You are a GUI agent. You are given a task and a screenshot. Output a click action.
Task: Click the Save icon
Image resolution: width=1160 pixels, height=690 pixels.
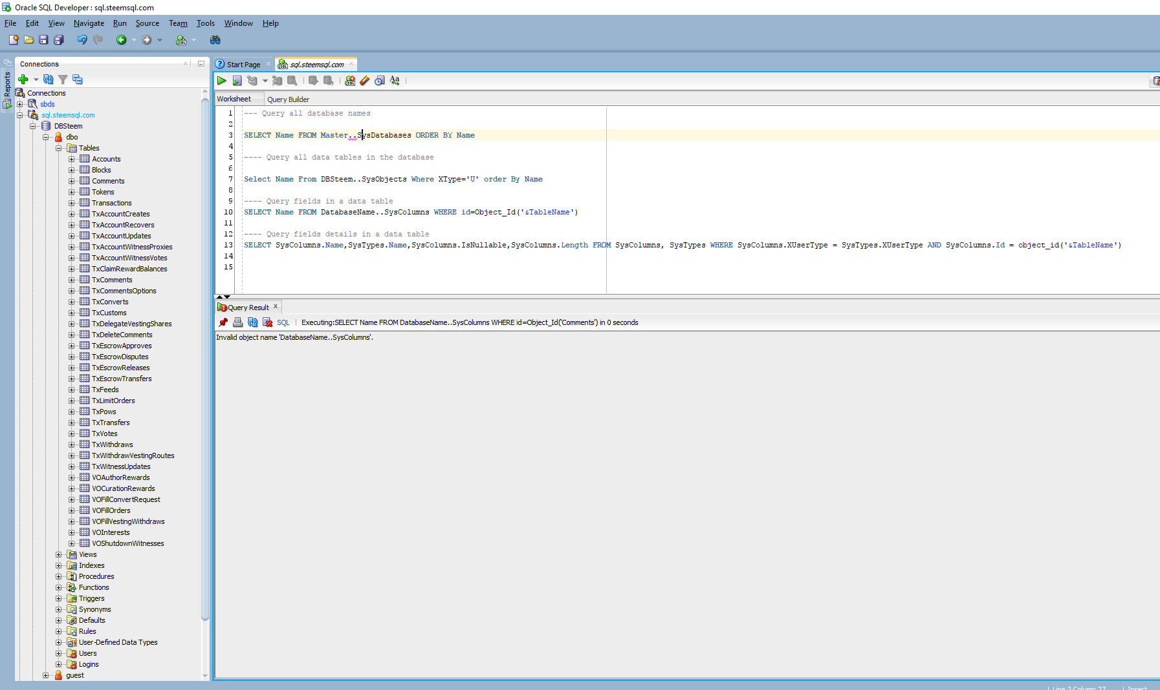pos(43,40)
